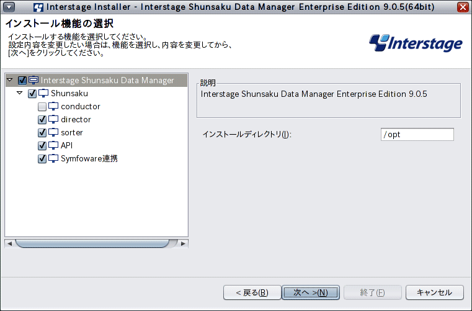Viewport: 472px width, 311px height.
Task: Open the window menu arrow in title bar
Action: 9,7
